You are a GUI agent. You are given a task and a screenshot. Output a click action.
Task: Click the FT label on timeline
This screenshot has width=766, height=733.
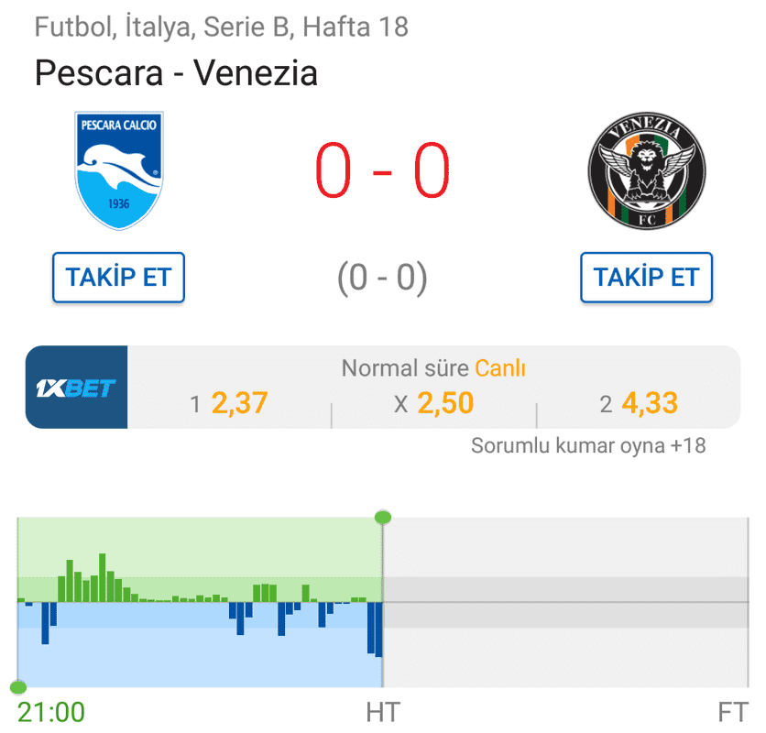[733, 713]
